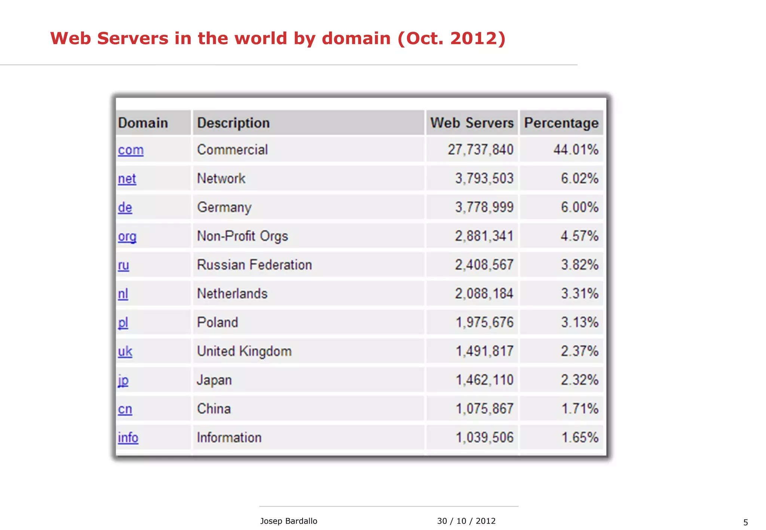Select the Network description cell

(x=309, y=178)
